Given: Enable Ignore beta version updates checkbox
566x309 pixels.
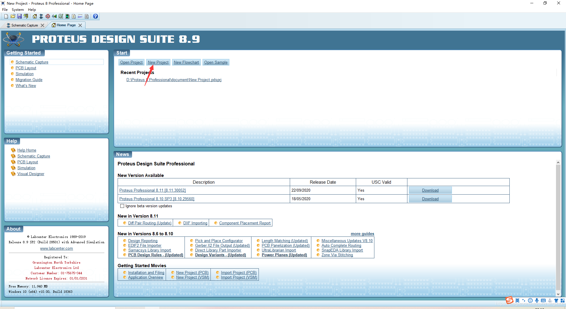Looking at the screenshot, I should click(x=122, y=206).
